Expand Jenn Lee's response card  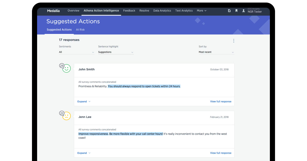coord(84,153)
